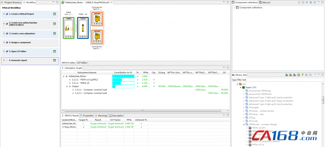
Task: Select the PNOZ s4 LOGIC block
Action: point(83,28)
